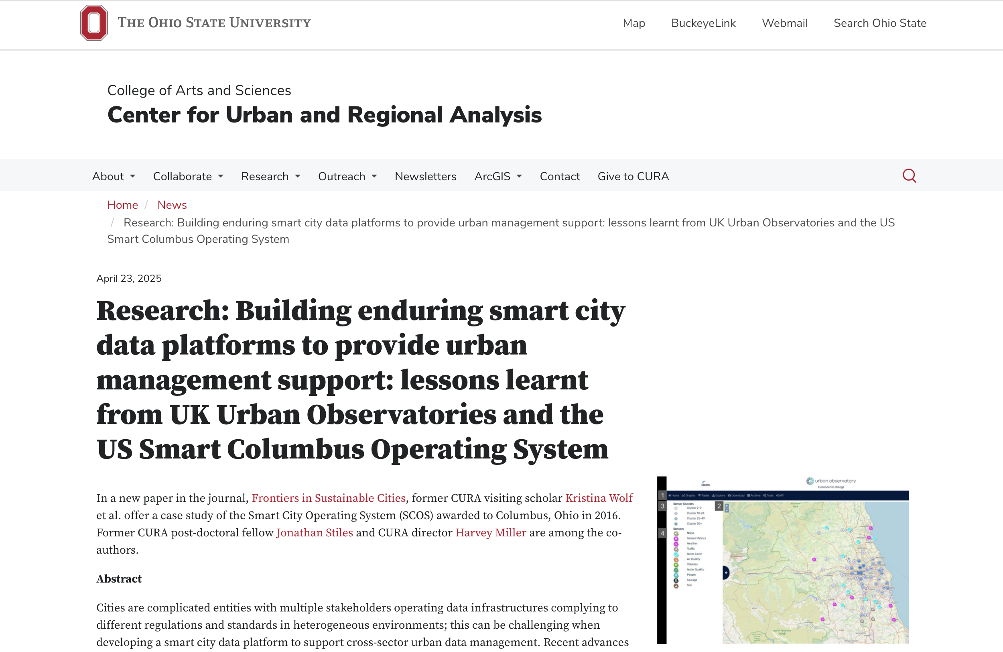Open the Map link in header
1003x652 pixels.
pyautogui.click(x=633, y=23)
